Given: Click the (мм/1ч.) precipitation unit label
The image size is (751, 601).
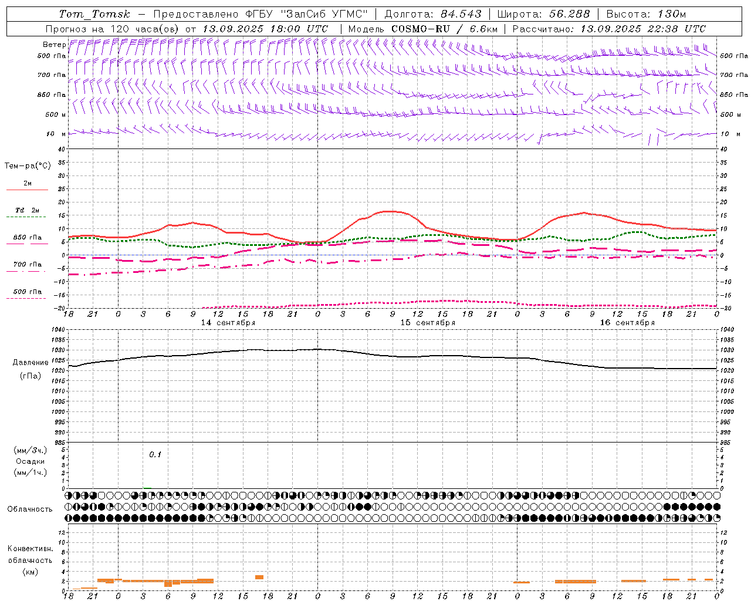Looking at the screenshot, I should tap(31, 473).
